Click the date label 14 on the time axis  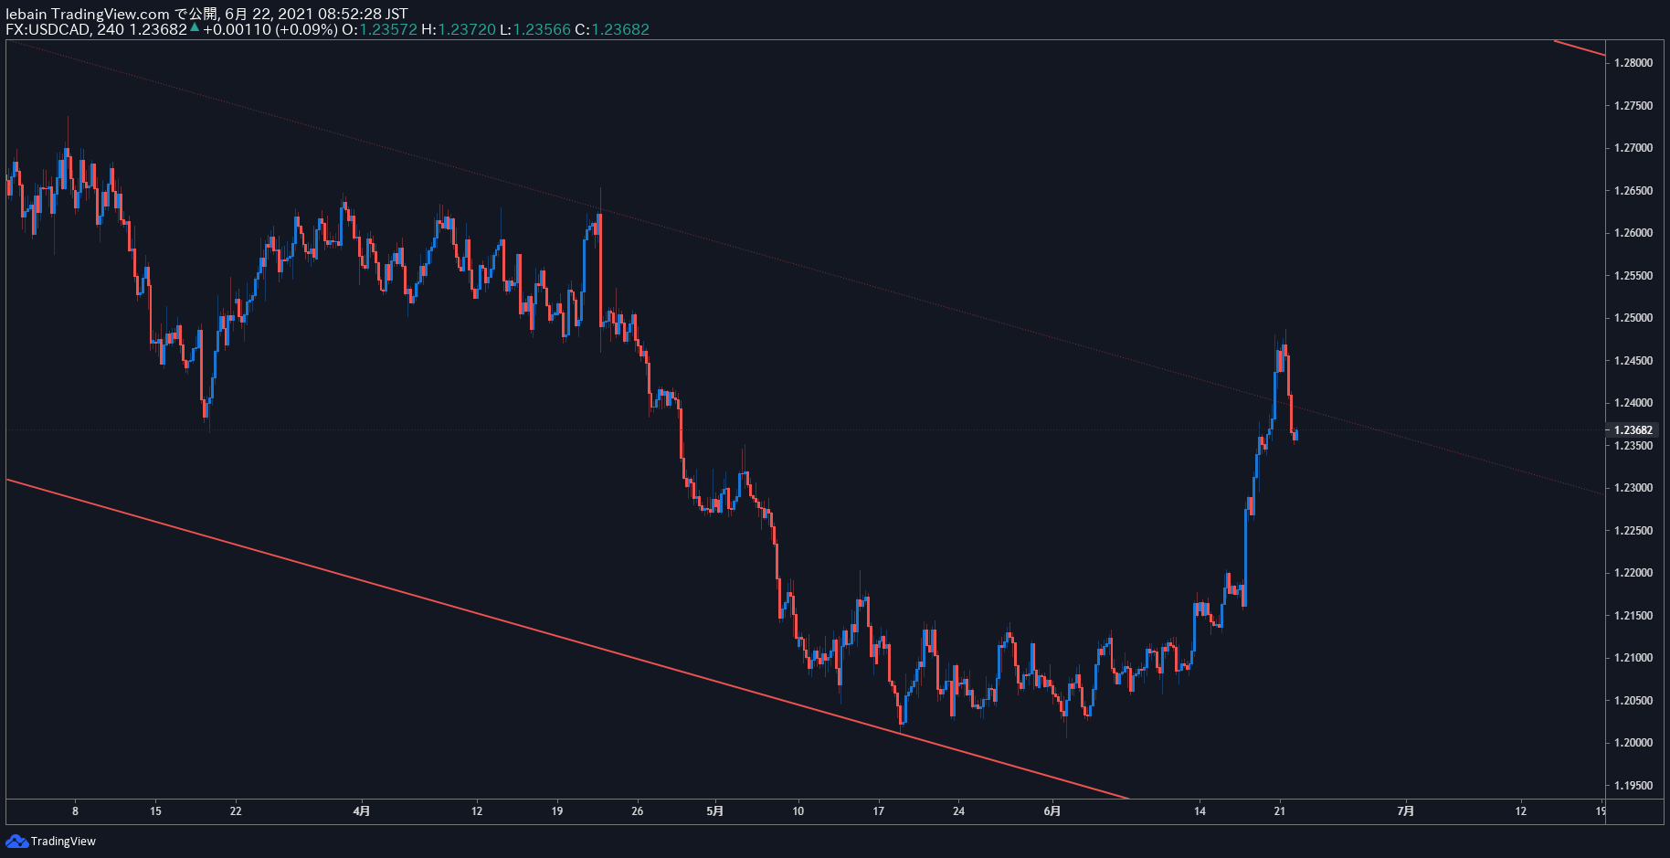[1200, 811]
